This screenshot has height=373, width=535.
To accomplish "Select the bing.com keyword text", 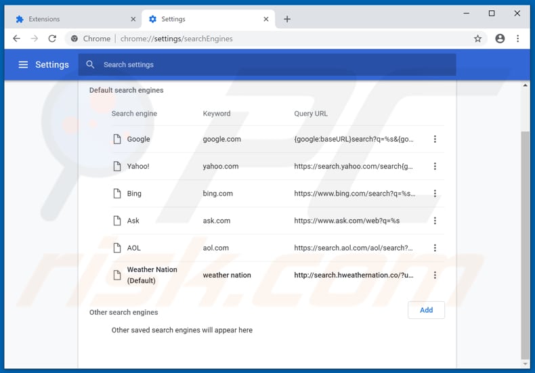I will tap(217, 194).
